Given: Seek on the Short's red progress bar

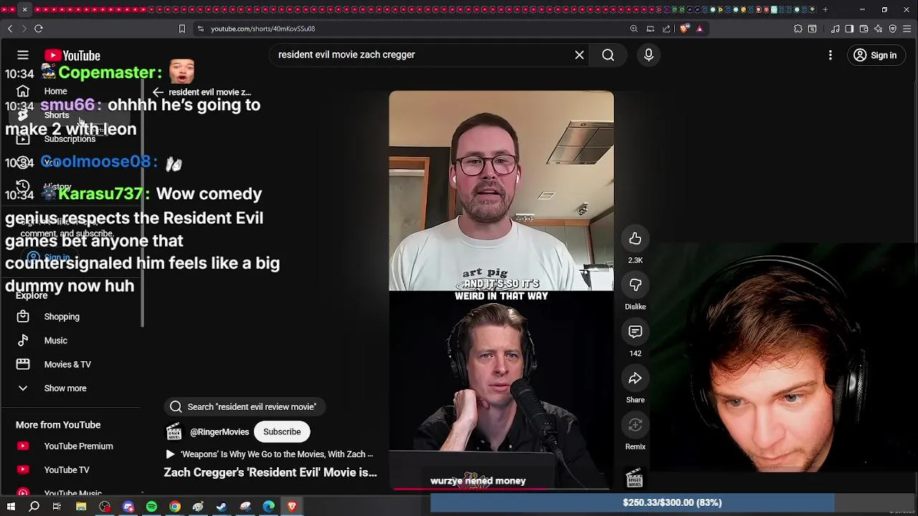Looking at the screenshot, I should click(x=501, y=489).
